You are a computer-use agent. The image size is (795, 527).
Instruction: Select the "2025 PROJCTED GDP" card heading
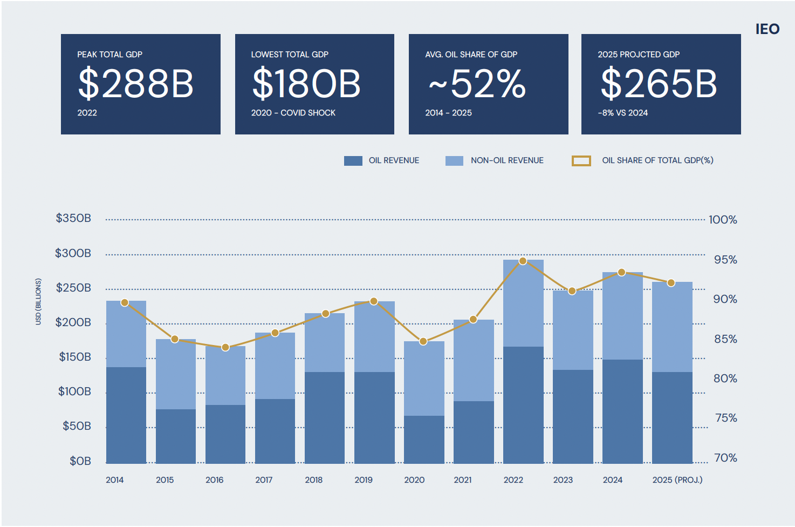tap(639, 55)
